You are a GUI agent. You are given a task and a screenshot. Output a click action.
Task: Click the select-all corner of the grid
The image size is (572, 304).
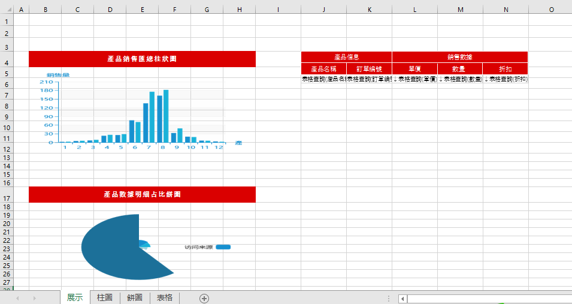coord(6,10)
